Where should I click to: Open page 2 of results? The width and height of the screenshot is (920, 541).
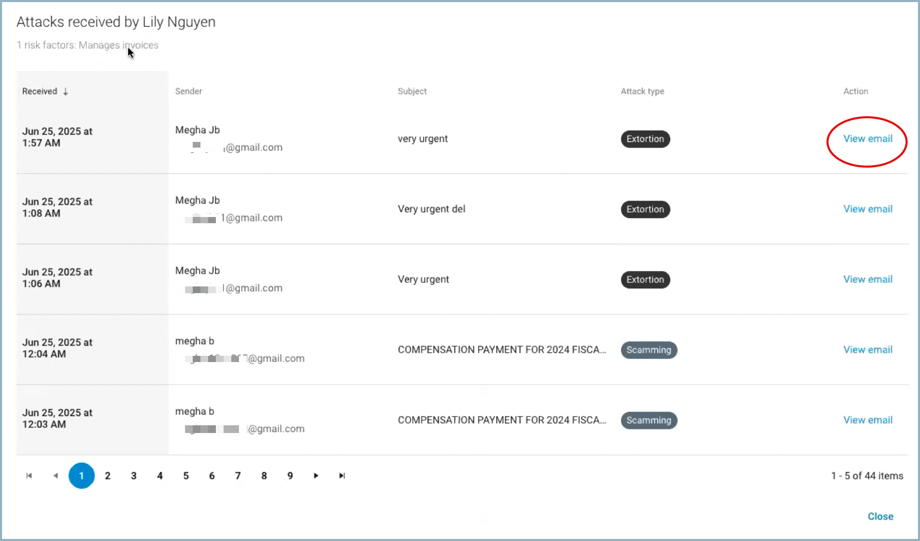107,476
